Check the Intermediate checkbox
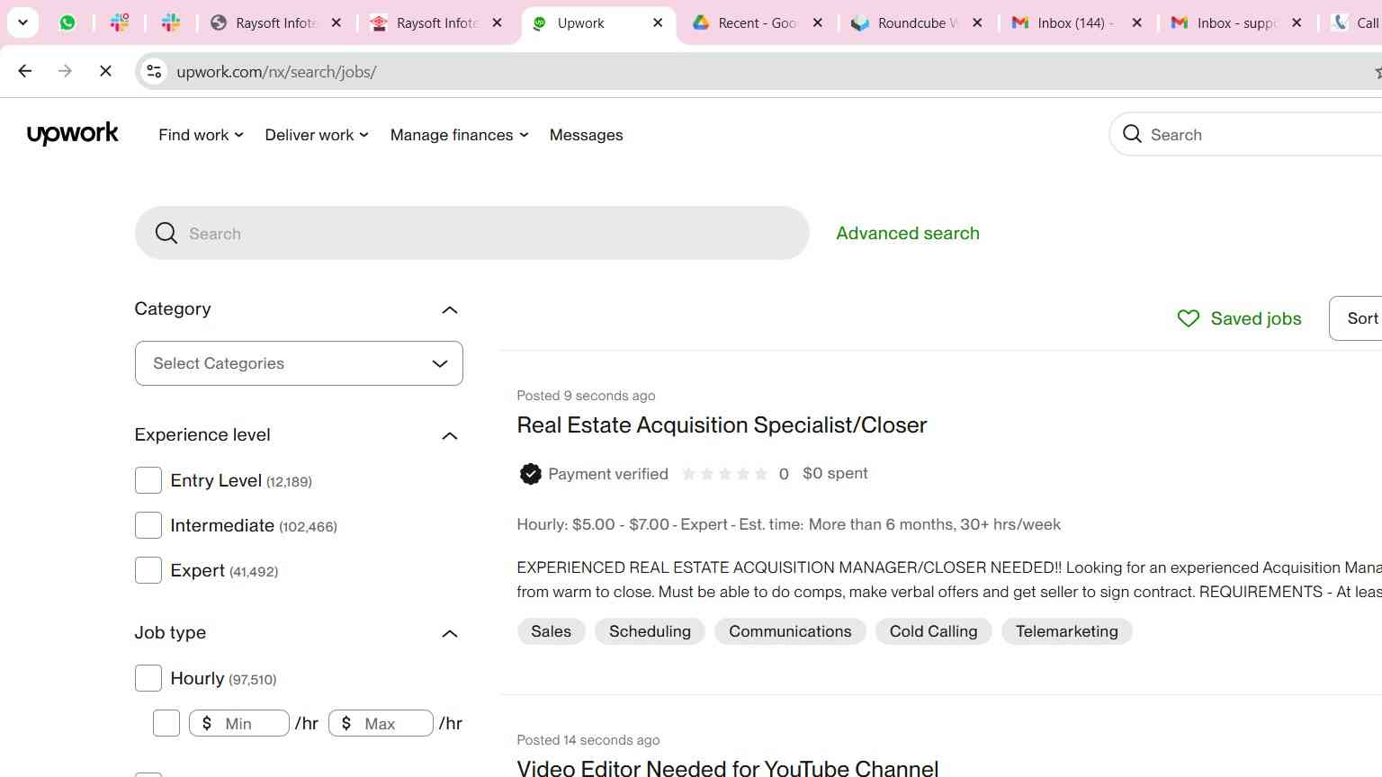The width and height of the screenshot is (1382, 777). pos(148,525)
